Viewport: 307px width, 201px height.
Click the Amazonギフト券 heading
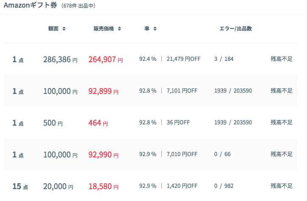[30, 5]
